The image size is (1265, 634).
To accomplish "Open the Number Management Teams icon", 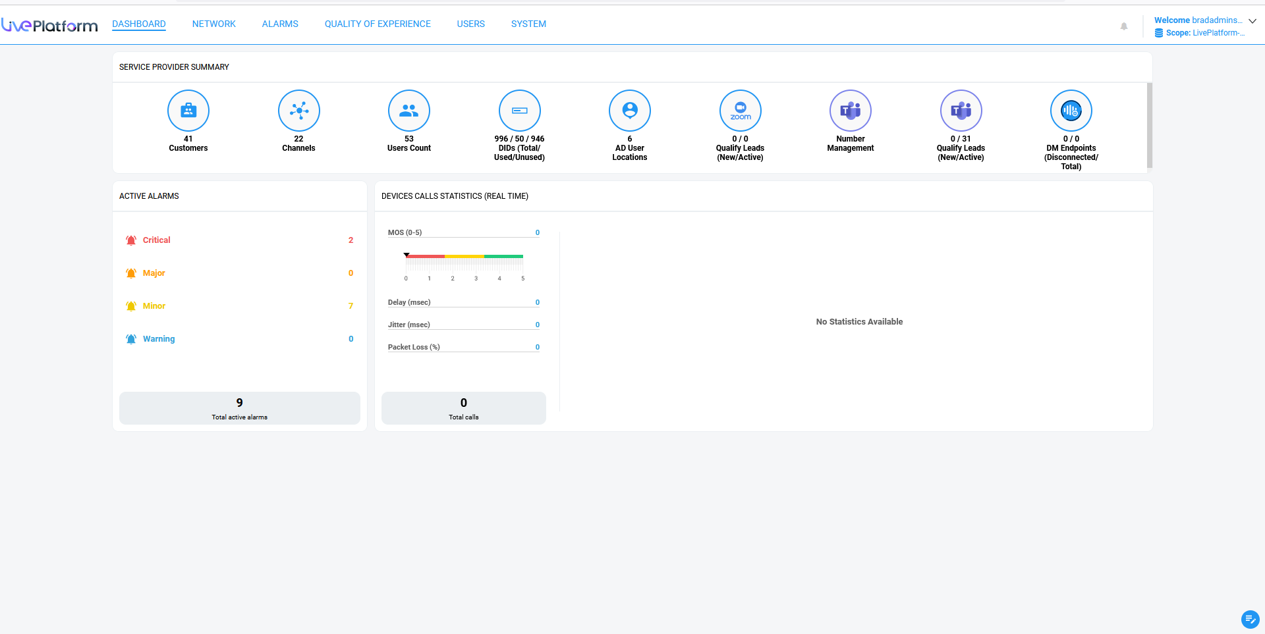I will click(851, 111).
